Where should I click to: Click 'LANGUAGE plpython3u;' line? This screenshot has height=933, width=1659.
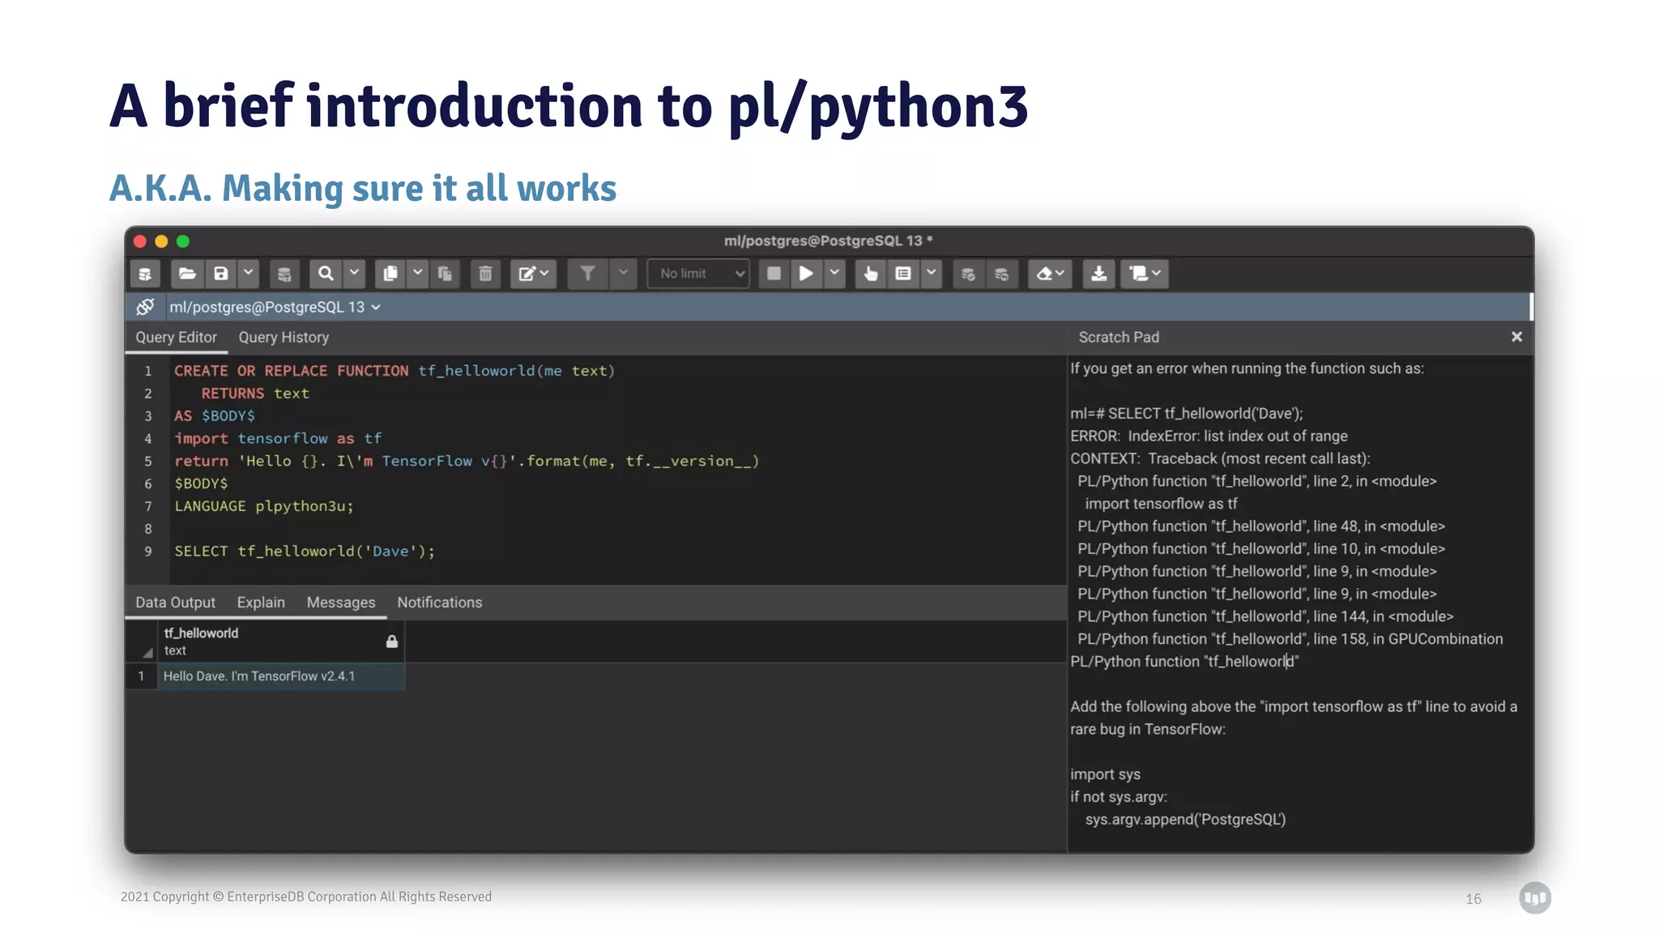(x=264, y=506)
